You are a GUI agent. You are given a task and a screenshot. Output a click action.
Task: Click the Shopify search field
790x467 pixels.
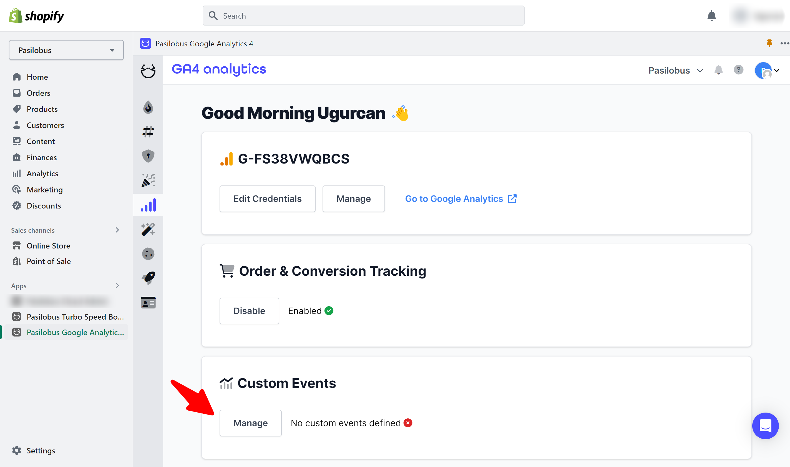coord(363,16)
